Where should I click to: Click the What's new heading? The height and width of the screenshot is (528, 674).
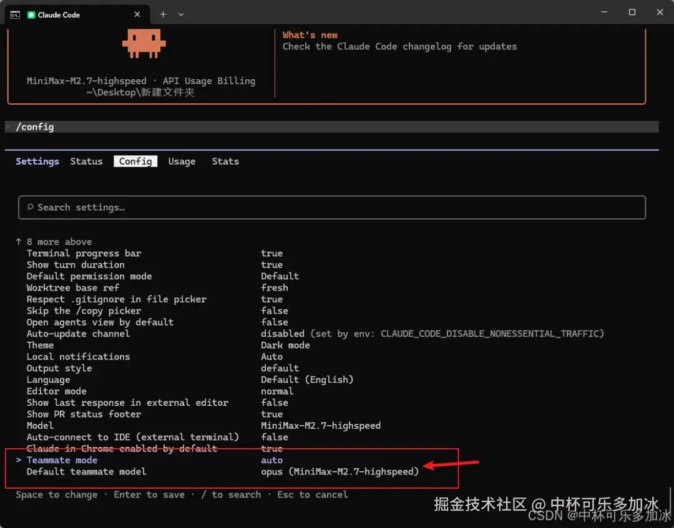(x=310, y=35)
